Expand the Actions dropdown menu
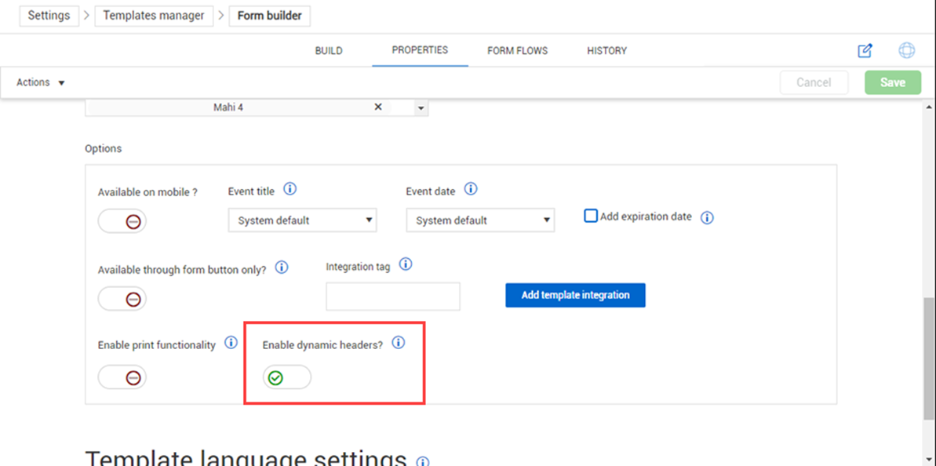936x466 pixels. coord(40,82)
